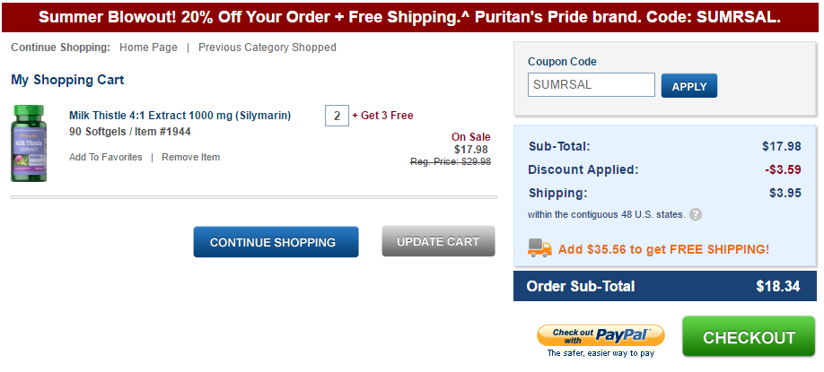The width and height of the screenshot is (824, 372).
Task: Click the green Checkout button
Action: (x=749, y=337)
